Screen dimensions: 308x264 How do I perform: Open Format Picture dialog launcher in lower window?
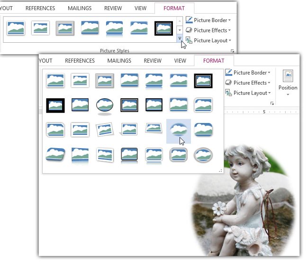point(272,104)
